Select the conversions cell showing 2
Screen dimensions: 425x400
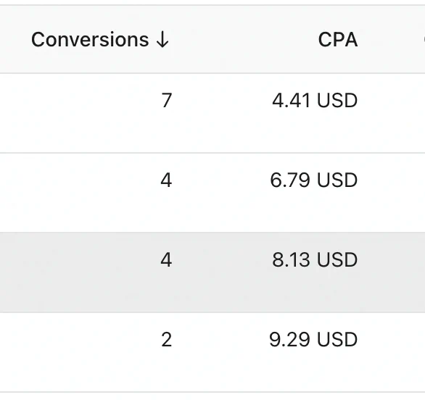tap(166, 340)
